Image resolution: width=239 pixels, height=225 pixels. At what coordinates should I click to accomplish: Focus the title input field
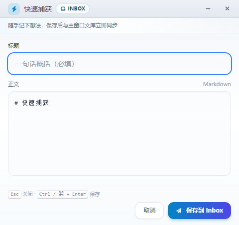pyautogui.click(x=119, y=64)
